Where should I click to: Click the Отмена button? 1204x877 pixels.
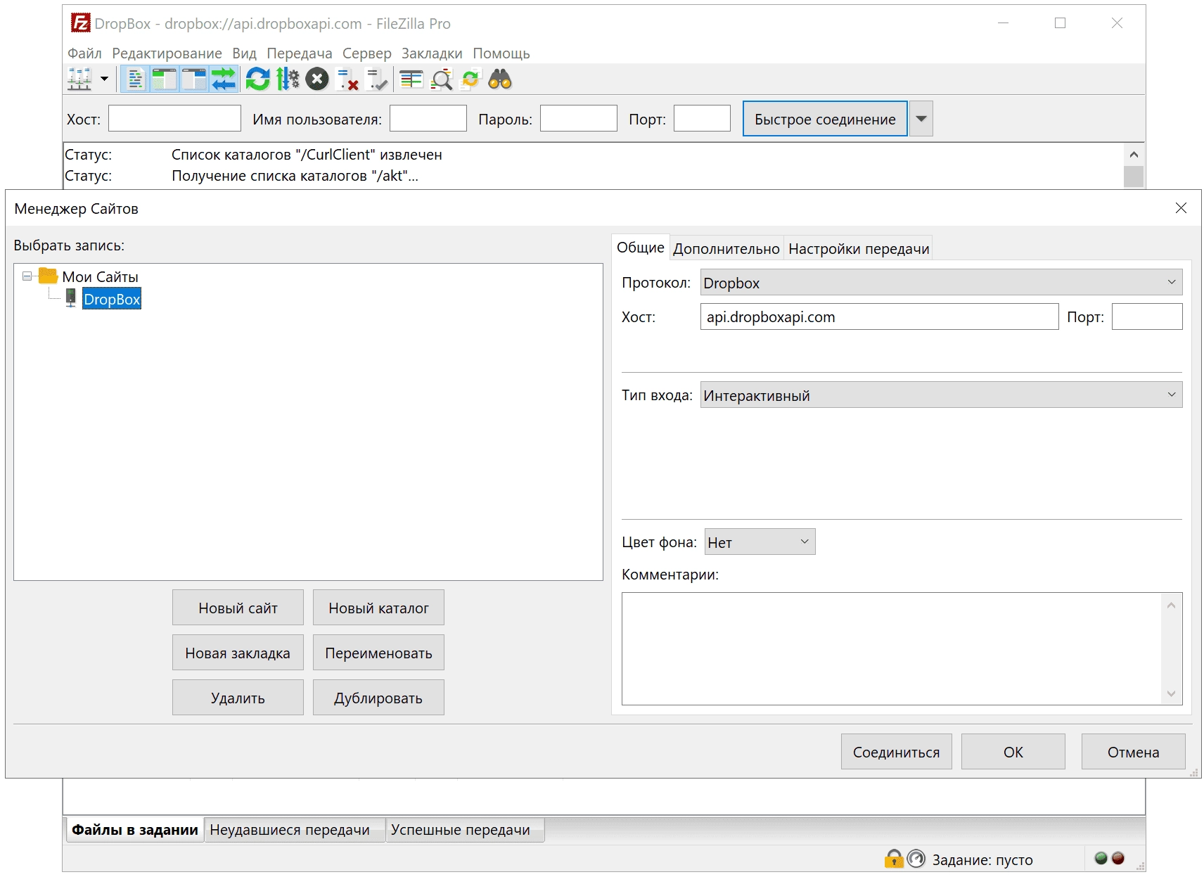point(1133,752)
